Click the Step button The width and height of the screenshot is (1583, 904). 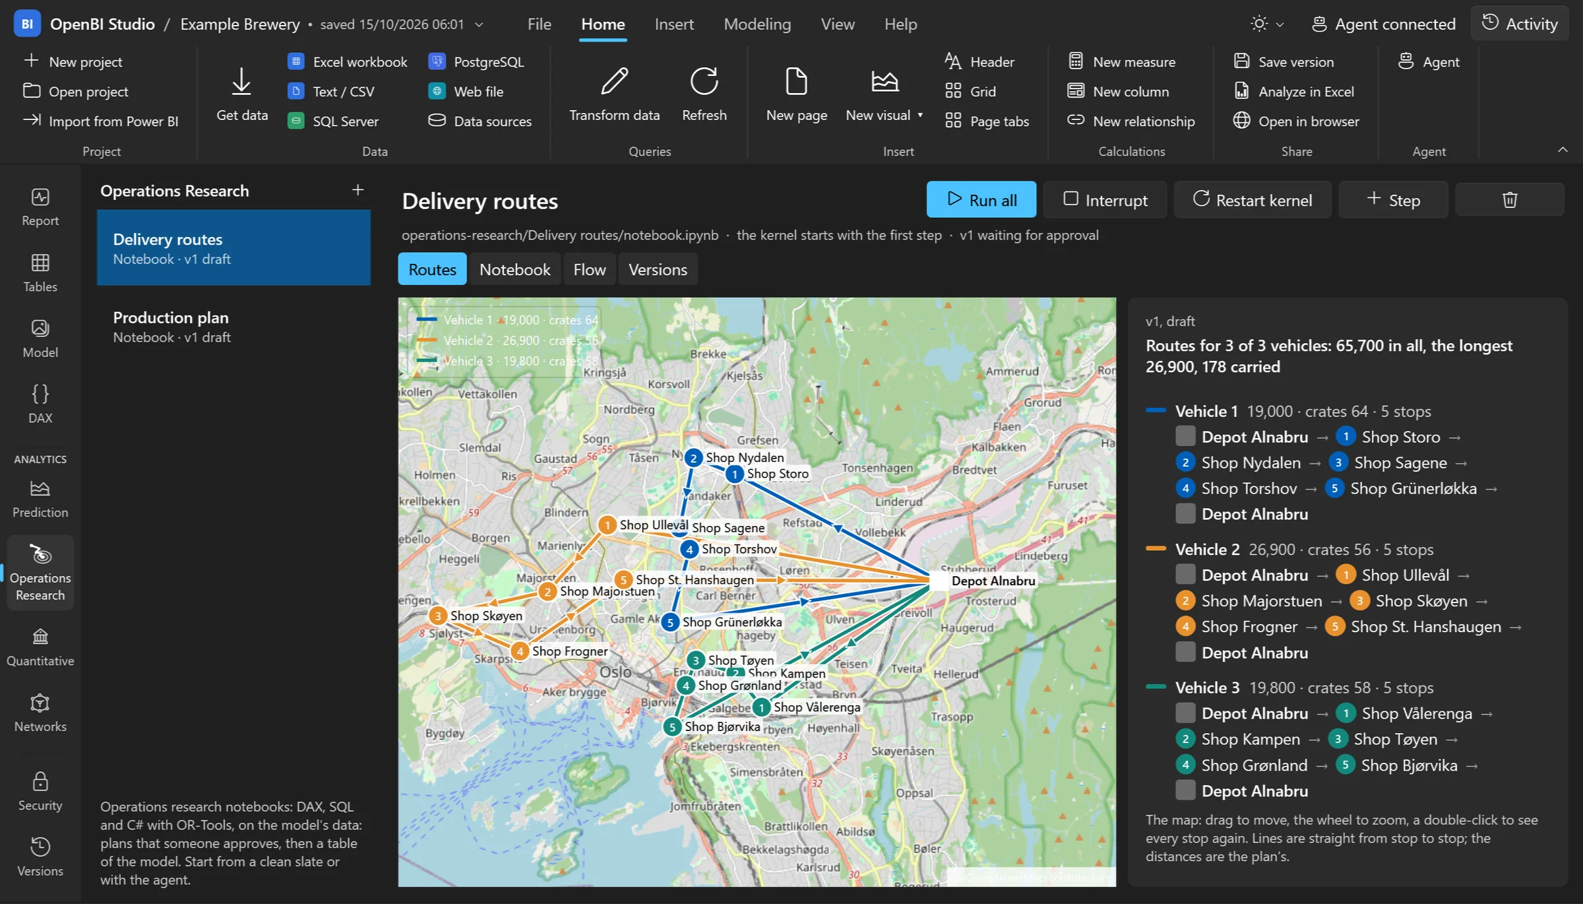point(1393,199)
